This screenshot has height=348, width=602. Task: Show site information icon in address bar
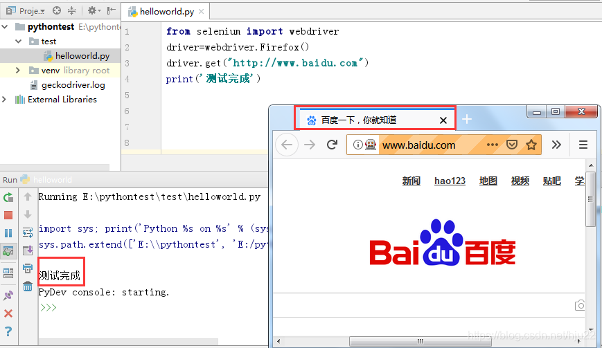[357, 145]
